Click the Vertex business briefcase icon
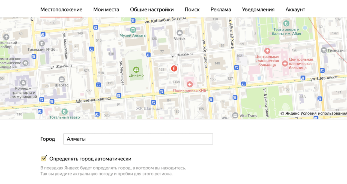The image size is (347, 184). (180, 33)
